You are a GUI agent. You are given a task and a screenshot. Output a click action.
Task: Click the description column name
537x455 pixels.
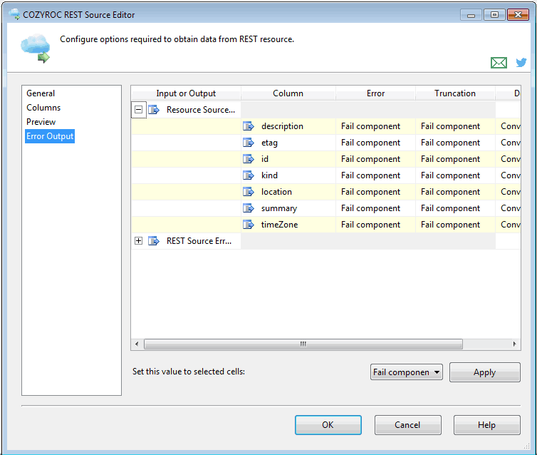coord(282,126)
